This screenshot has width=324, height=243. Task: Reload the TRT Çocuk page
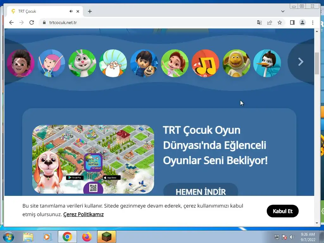[x=32, y=22]
